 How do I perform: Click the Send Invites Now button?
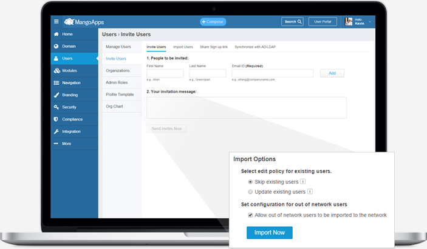click(x=166, y=128)
